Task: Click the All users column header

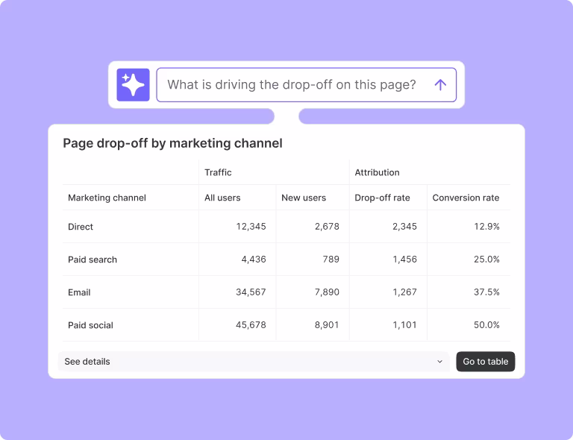Action: click(x=222, y=198)
